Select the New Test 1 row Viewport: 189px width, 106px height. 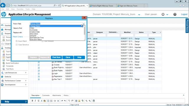(96, 79)
